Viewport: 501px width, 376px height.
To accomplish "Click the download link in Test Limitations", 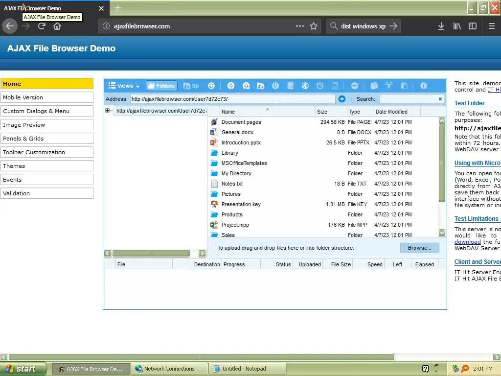I will pyautogui.click(x=467, y=242).
